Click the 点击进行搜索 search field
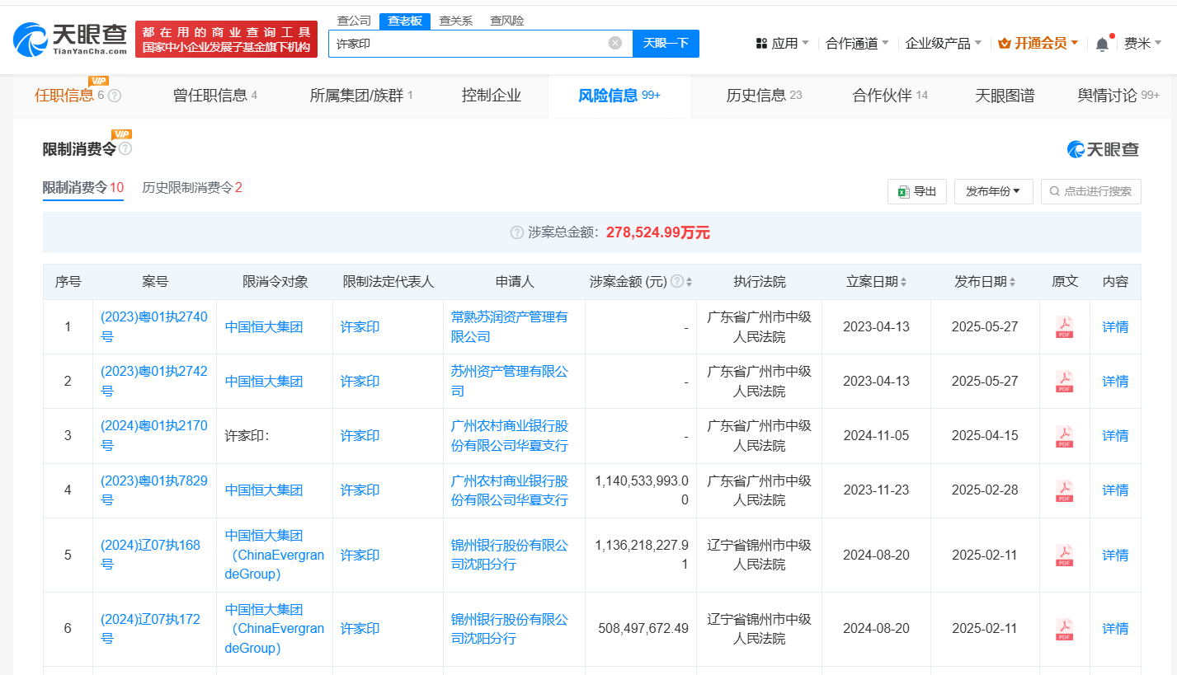This screenshot has height=675, width=1177. tap(1090, 190)
